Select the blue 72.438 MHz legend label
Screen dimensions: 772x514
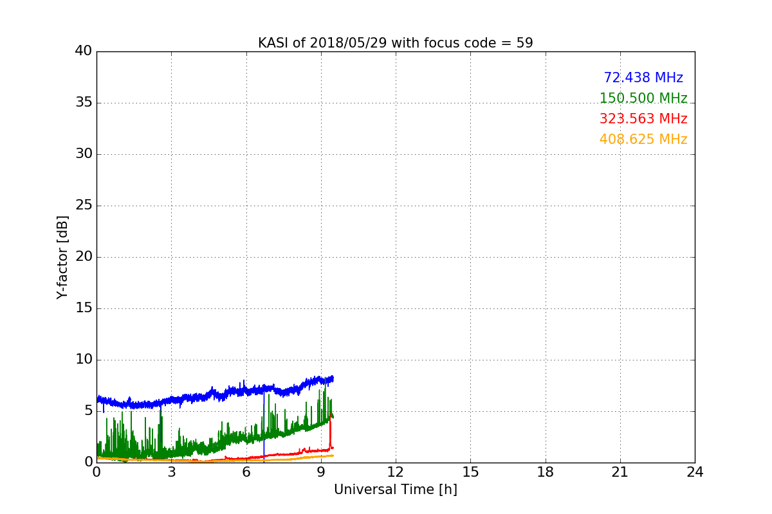tap(643, 78)
